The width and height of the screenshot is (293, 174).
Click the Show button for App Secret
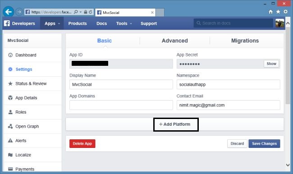[271, 64]
